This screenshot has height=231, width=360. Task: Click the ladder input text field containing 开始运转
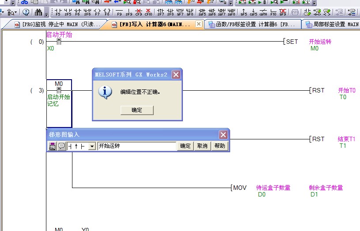tap(137, 146)
